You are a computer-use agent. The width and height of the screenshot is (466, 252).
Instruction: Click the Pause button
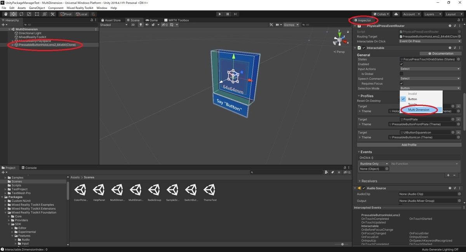point(228,14)
